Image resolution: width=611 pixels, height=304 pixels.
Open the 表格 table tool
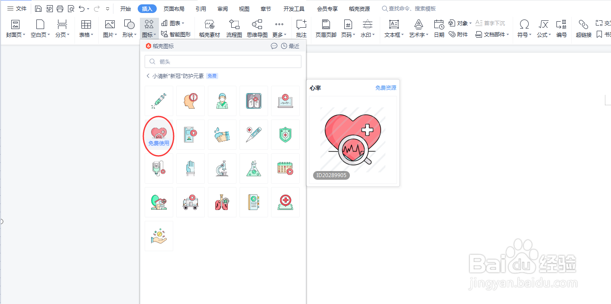[x=86, y=29]
